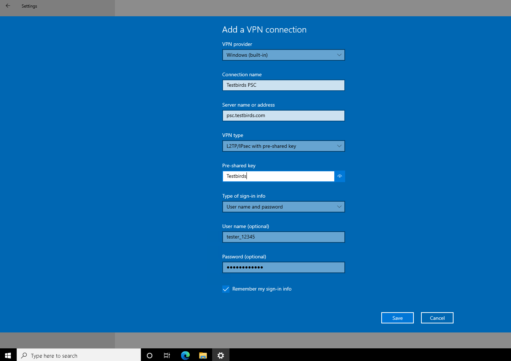Click the 'Remember my sign-in info' label text
Screen dimensions: 511x361
(x=262, y=289)
